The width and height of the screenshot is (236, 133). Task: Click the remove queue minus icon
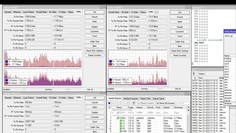[x=114, y=103]
